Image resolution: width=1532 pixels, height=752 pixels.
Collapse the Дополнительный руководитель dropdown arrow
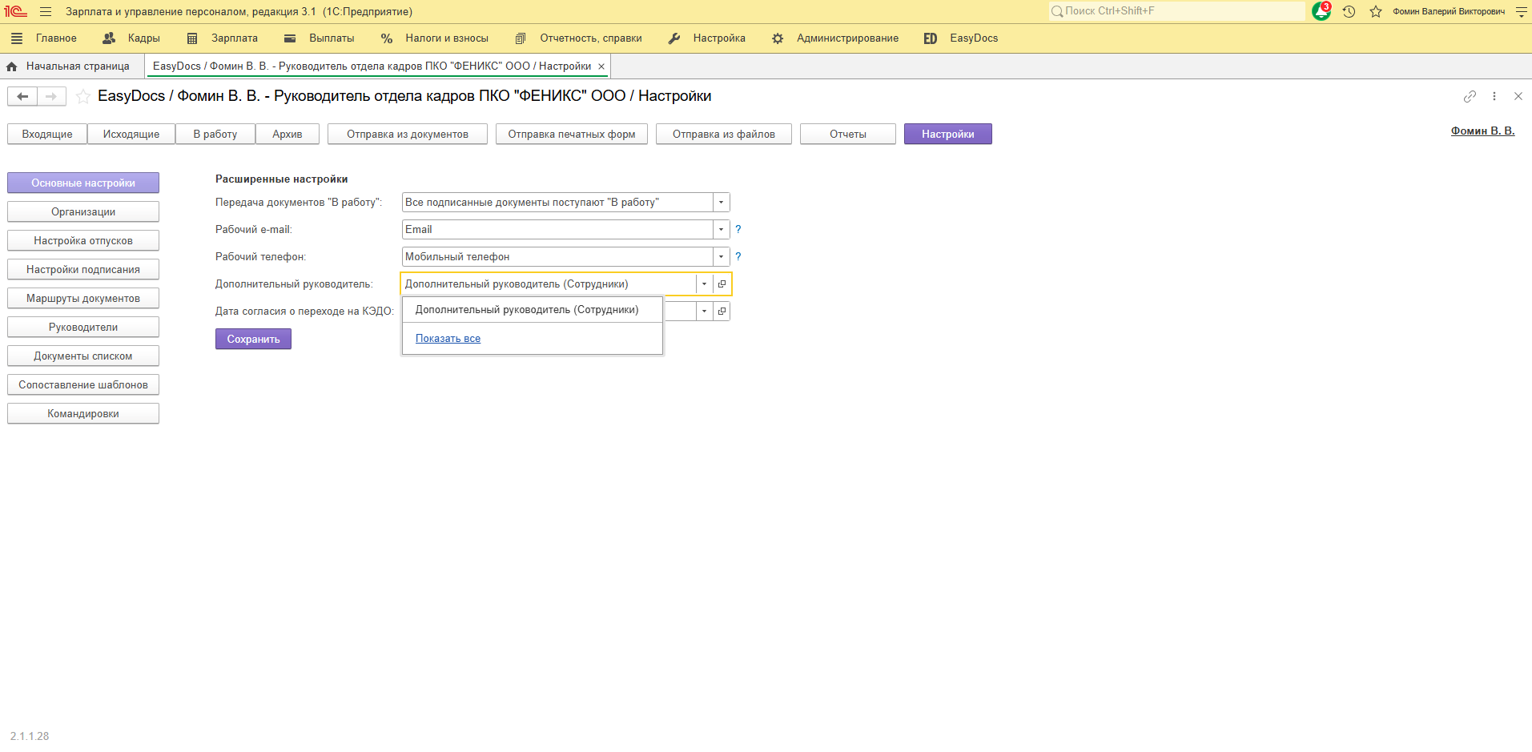tap(704, 284)
